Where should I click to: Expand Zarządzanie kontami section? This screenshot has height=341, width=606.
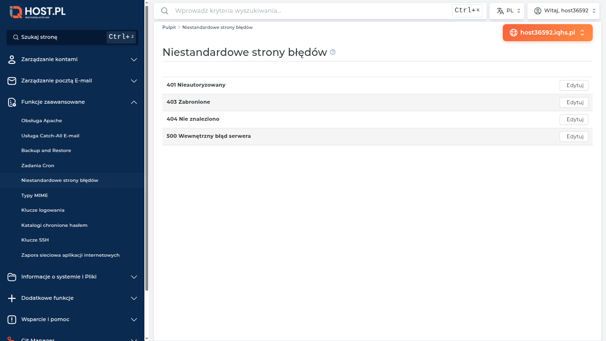pyautogui.click(x=134, y=60)
